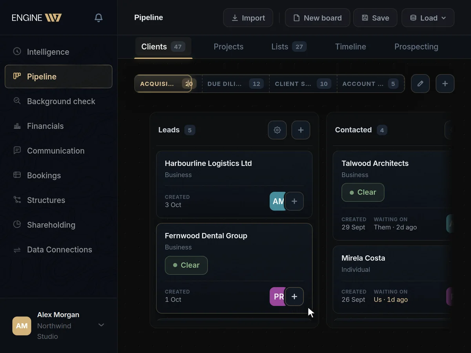Click the Lists count badge 27
Viewport: 471px width, 353px height.
click(299, 47)
